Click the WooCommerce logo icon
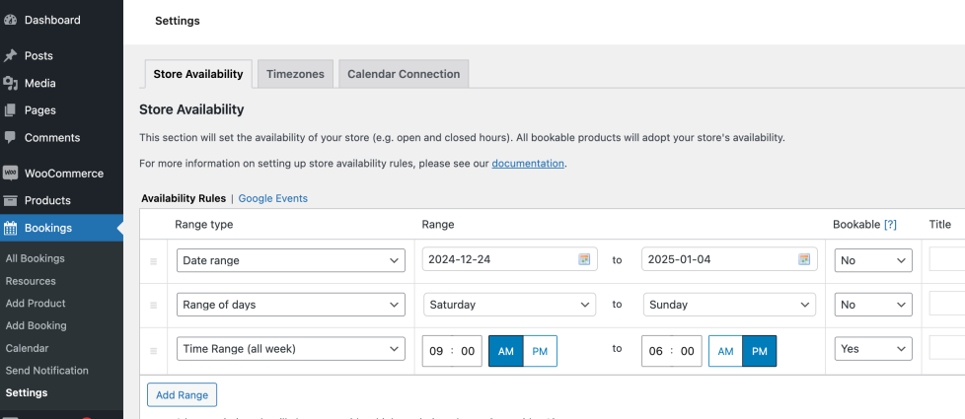Viewport: 965px width, 419px height. click(x=10, y=174)
